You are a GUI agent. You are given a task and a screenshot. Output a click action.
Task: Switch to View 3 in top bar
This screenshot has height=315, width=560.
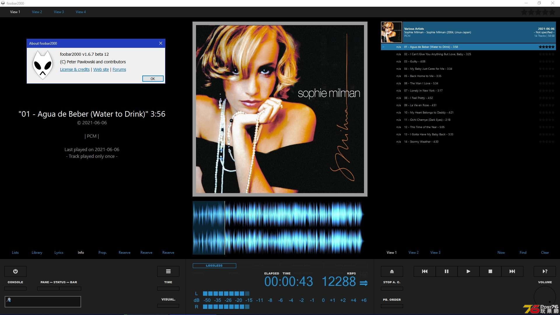pyautogui.click(x=59, y=12)
